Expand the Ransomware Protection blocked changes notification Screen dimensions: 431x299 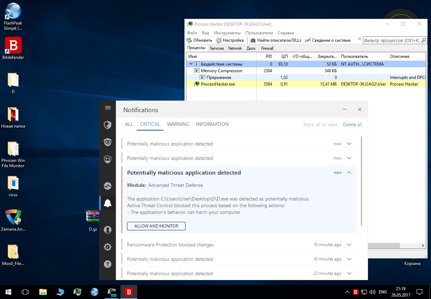(349, 245)
